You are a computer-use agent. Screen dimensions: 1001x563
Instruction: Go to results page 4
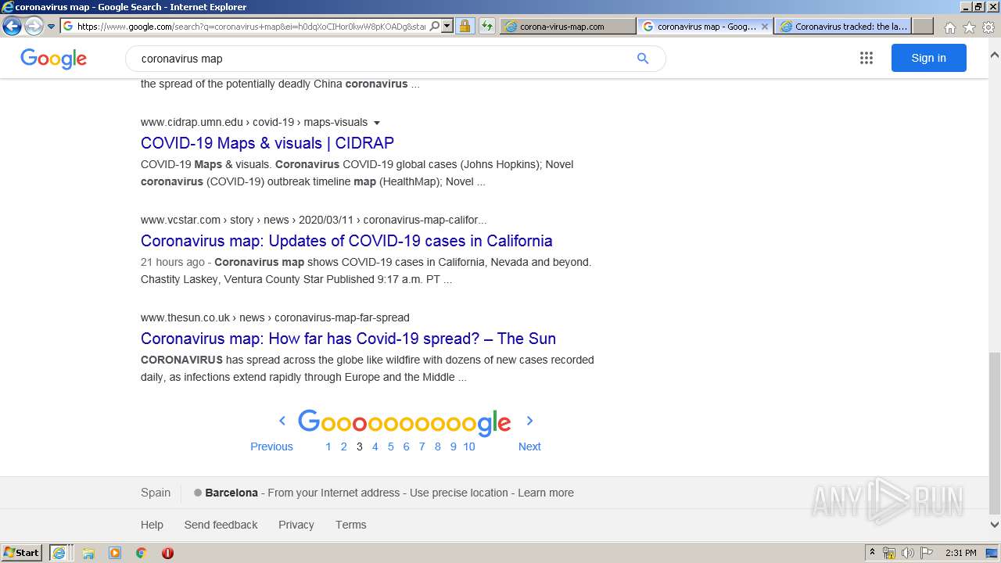375,446
